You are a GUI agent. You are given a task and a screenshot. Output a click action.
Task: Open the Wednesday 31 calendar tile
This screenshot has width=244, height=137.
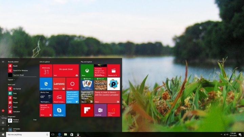click(x=46, y=71)
